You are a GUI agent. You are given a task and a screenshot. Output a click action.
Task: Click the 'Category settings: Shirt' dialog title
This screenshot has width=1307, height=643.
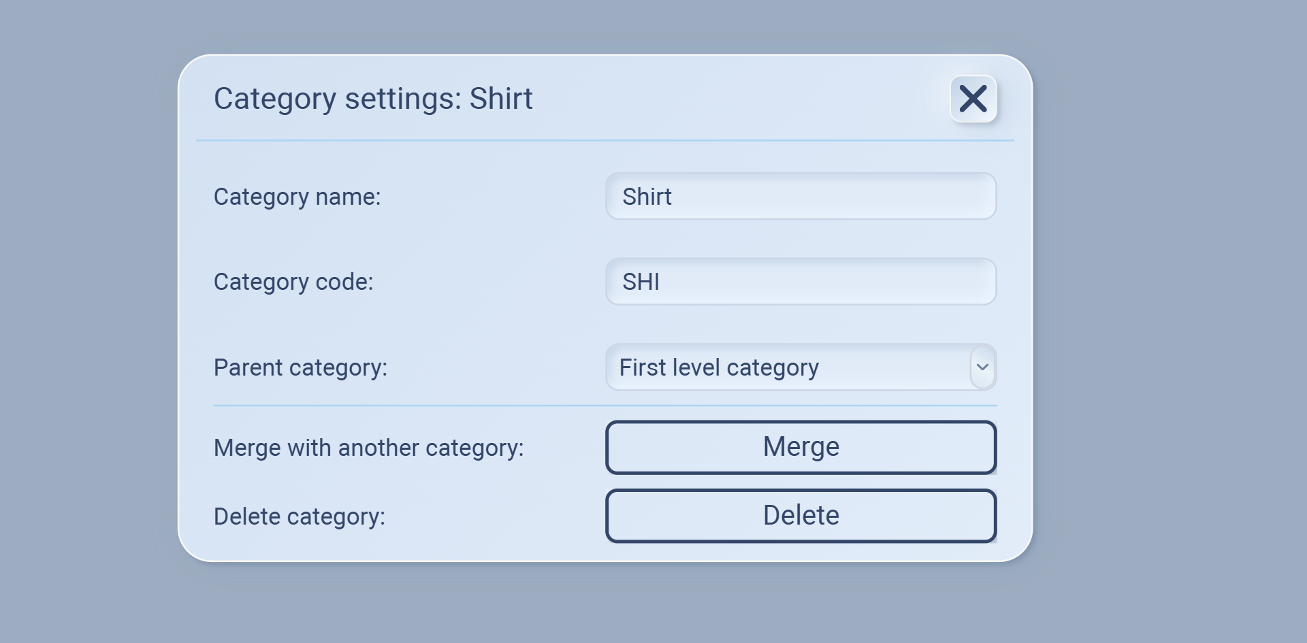tap(373, 99)
